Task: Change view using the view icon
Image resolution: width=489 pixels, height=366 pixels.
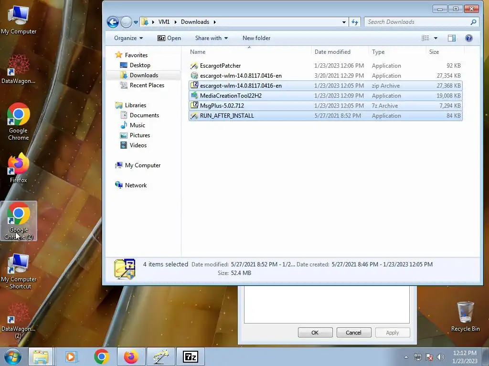Action: pyautogui.click(x=425, y=38)
